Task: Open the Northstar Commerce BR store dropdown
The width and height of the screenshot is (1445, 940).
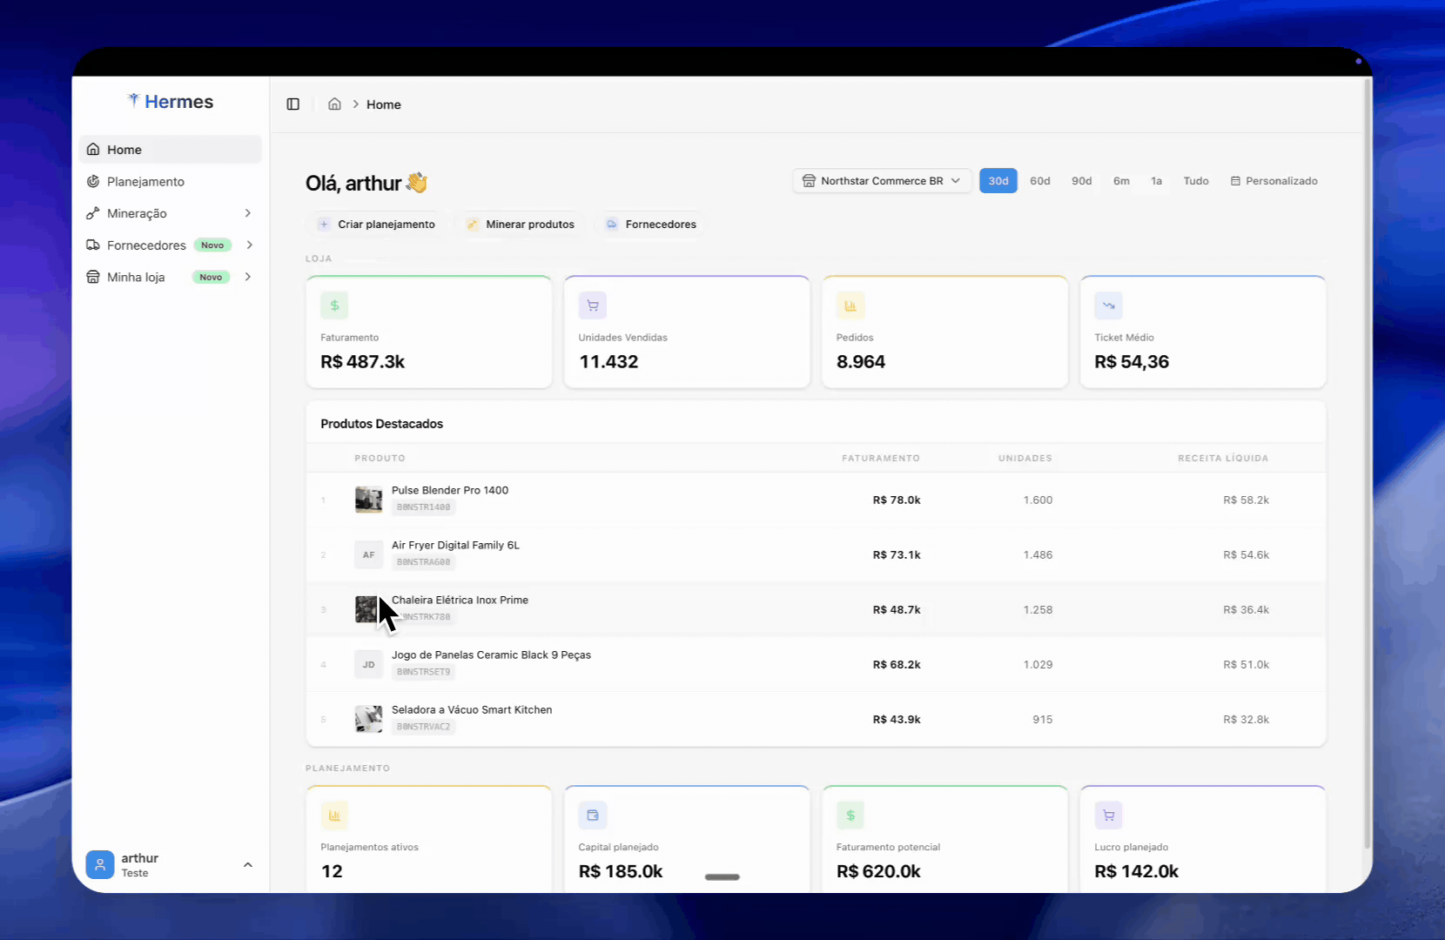Action: [x=882, y=181]
